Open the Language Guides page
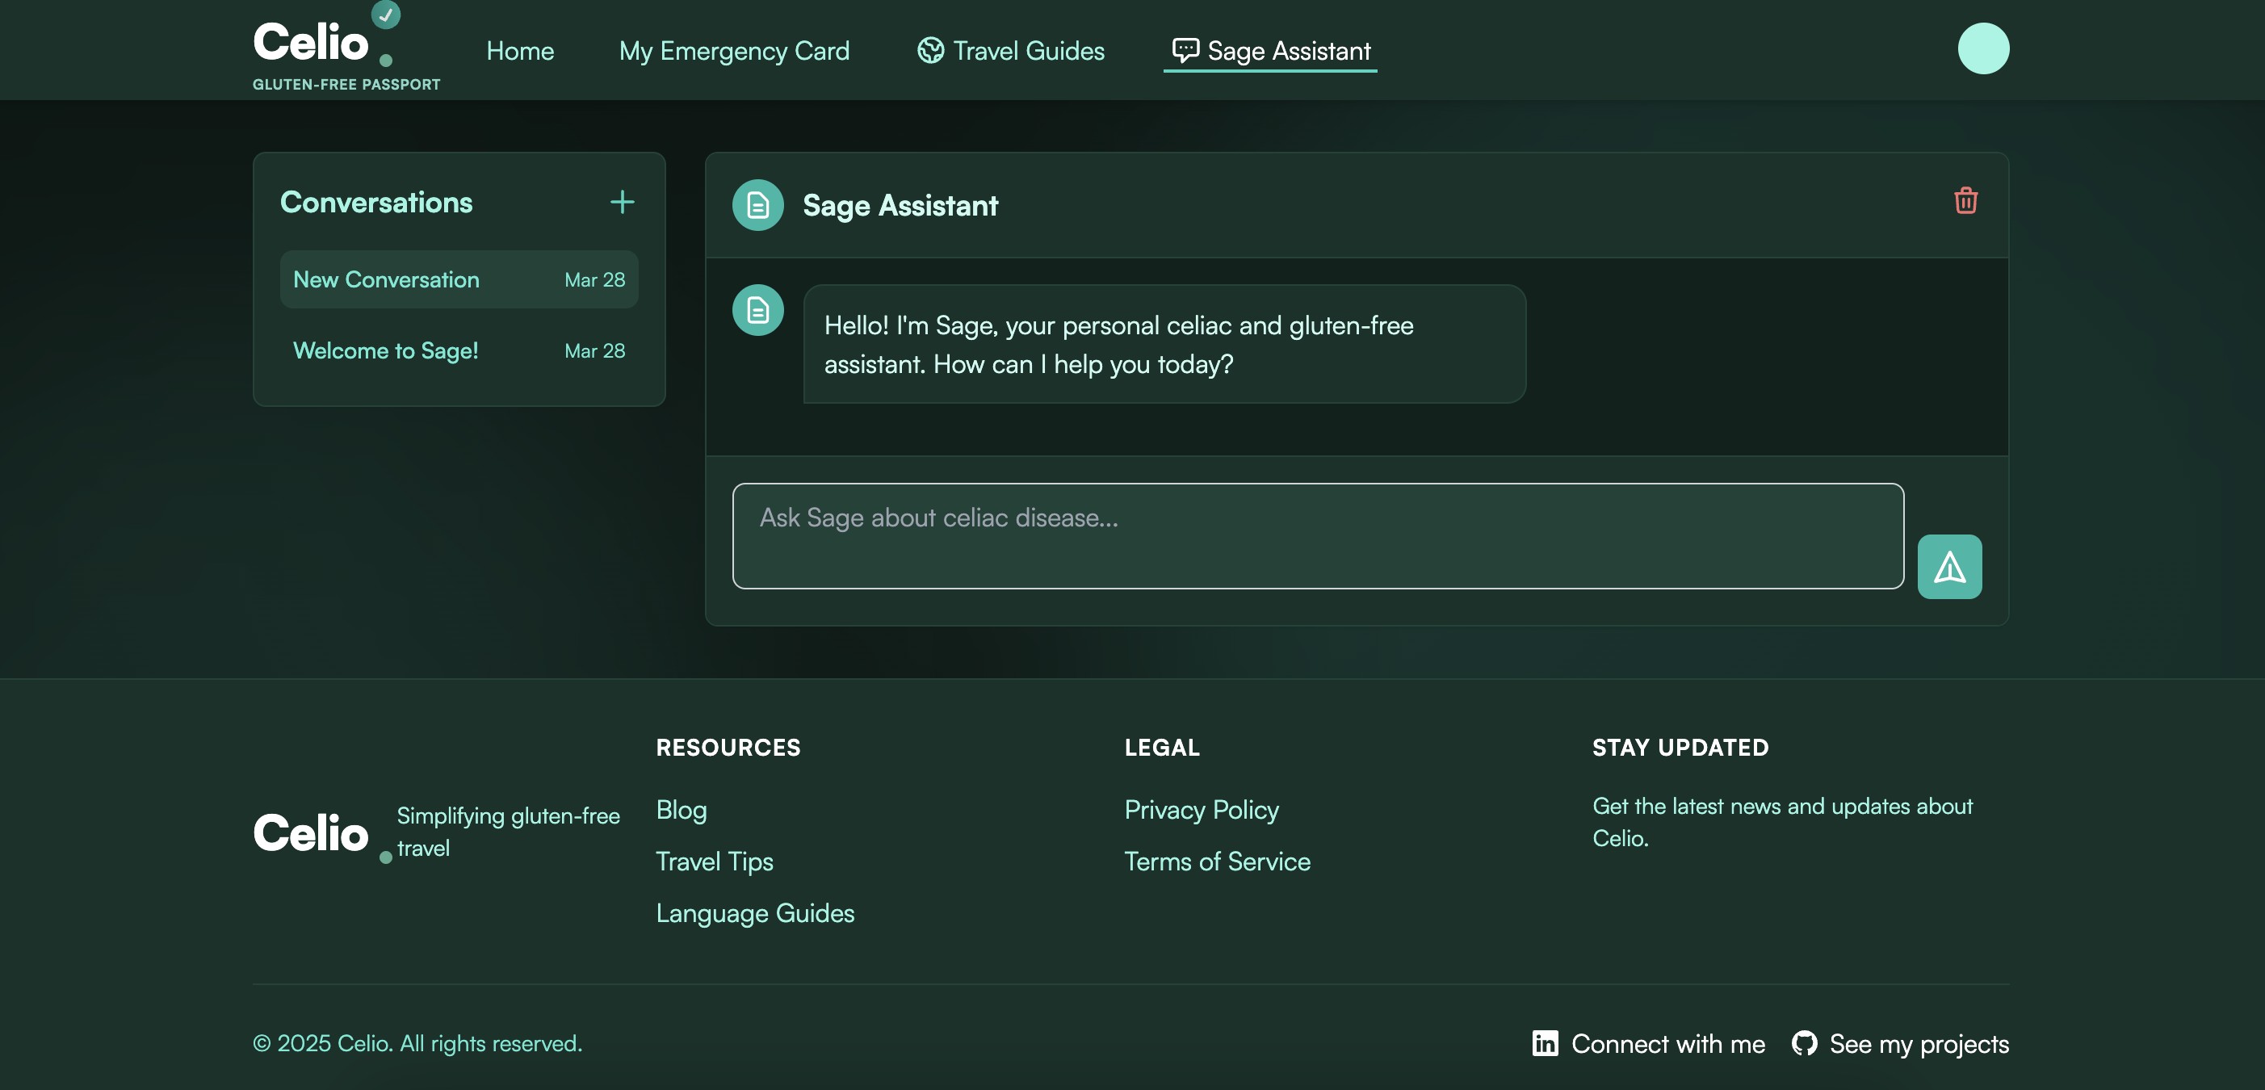 point(754,912)
